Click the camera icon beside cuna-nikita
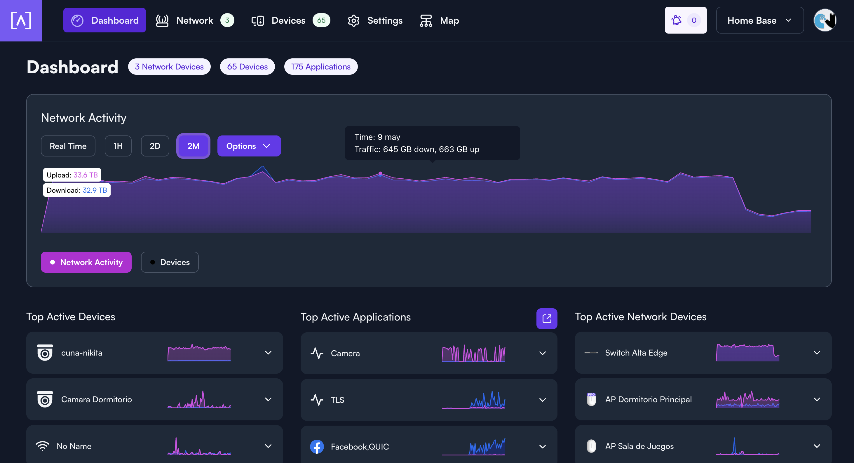Image resolution: width=854 pixels, height=463 pixels. (45, 353)
